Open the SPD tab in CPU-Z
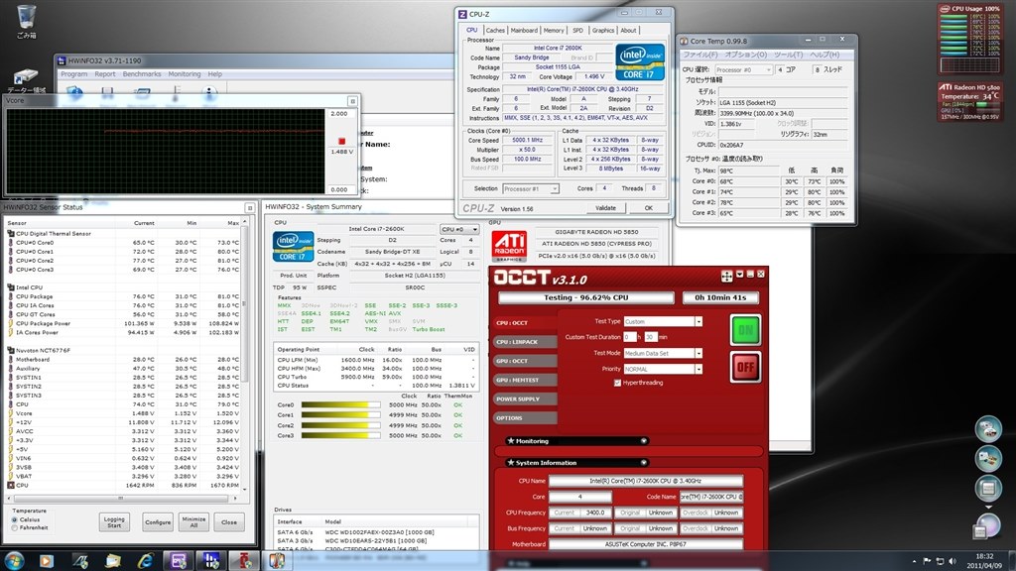Screen dimensions: 1016x571 tap(577, 31)
